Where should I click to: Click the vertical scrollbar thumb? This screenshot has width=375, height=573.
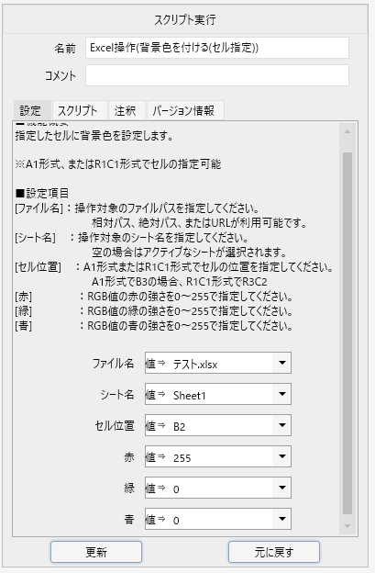pos(347,333)
